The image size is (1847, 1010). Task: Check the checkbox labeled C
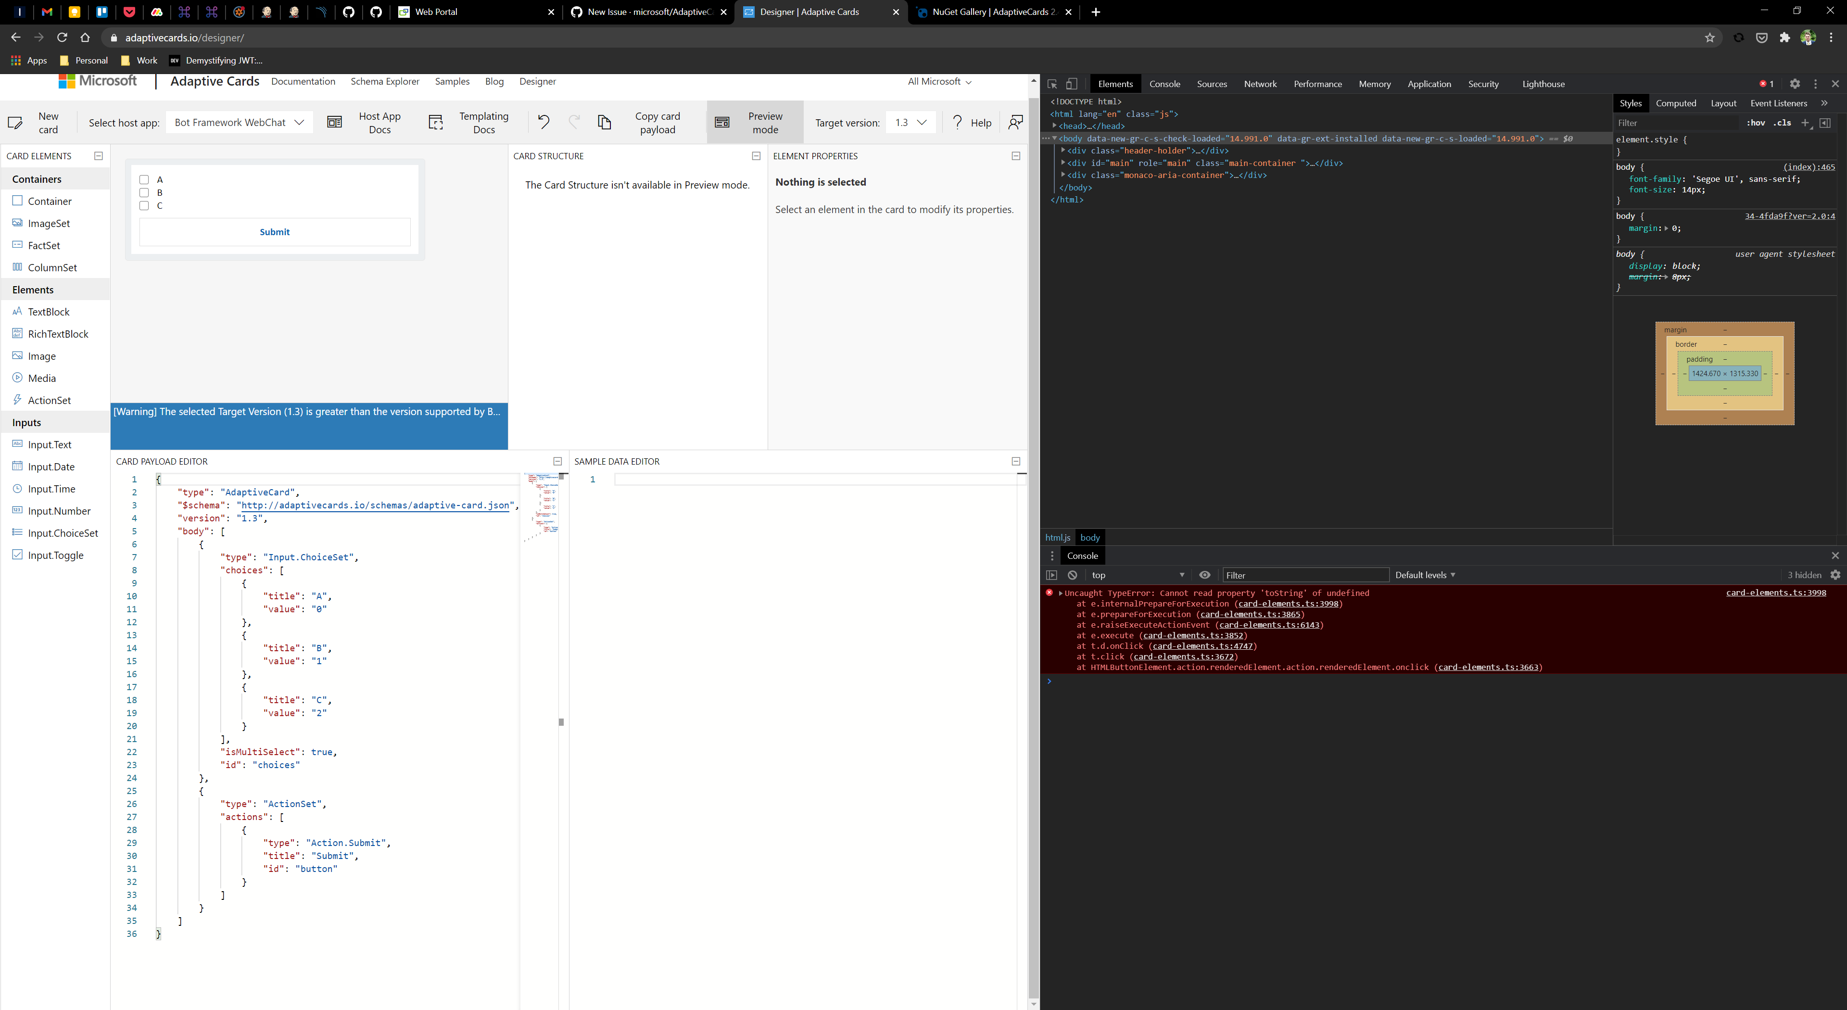click(x=144, y=206)
